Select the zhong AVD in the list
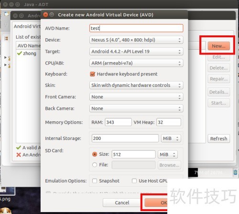This screenshot has width=239, height=214. tap(30, 53)
